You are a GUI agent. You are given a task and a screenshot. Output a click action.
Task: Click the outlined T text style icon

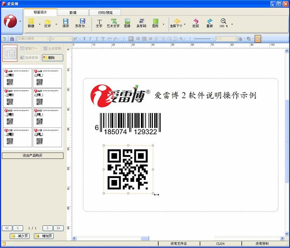click(x=103, y=39)
